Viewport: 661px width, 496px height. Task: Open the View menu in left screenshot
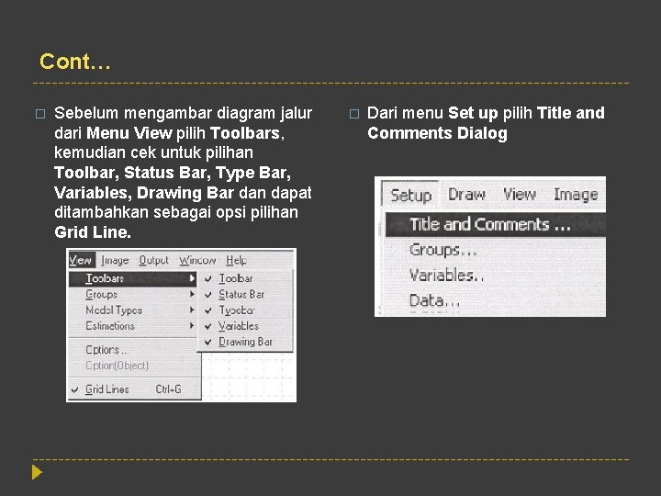[81, 260]
